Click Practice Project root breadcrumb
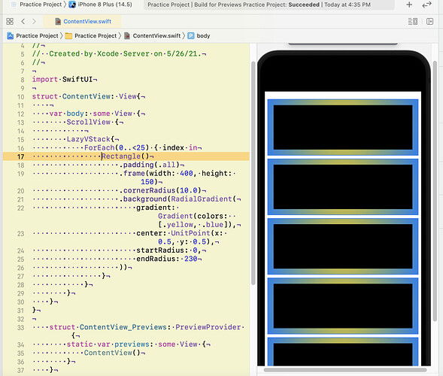 [x=37, y=36]
